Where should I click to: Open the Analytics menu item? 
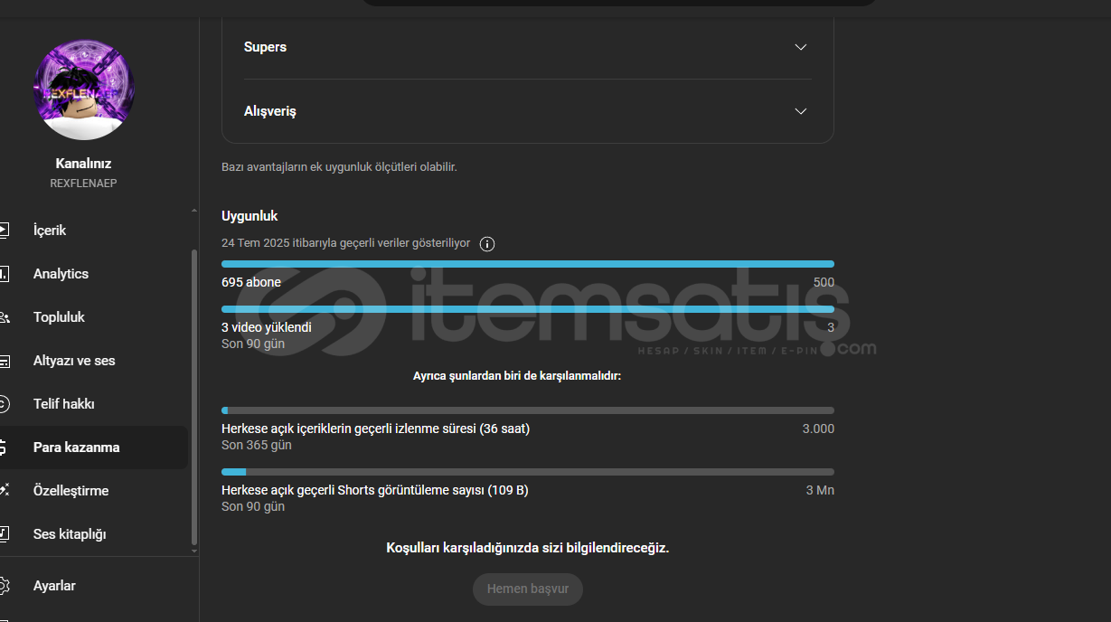61,274
